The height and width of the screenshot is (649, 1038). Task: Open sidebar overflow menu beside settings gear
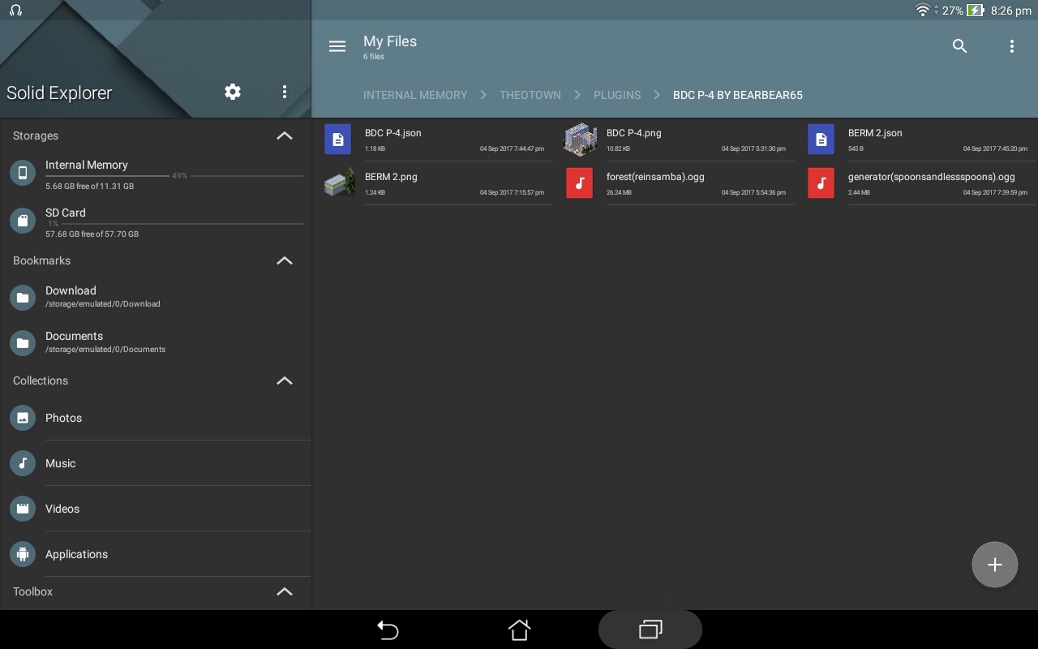click(284, 92)
